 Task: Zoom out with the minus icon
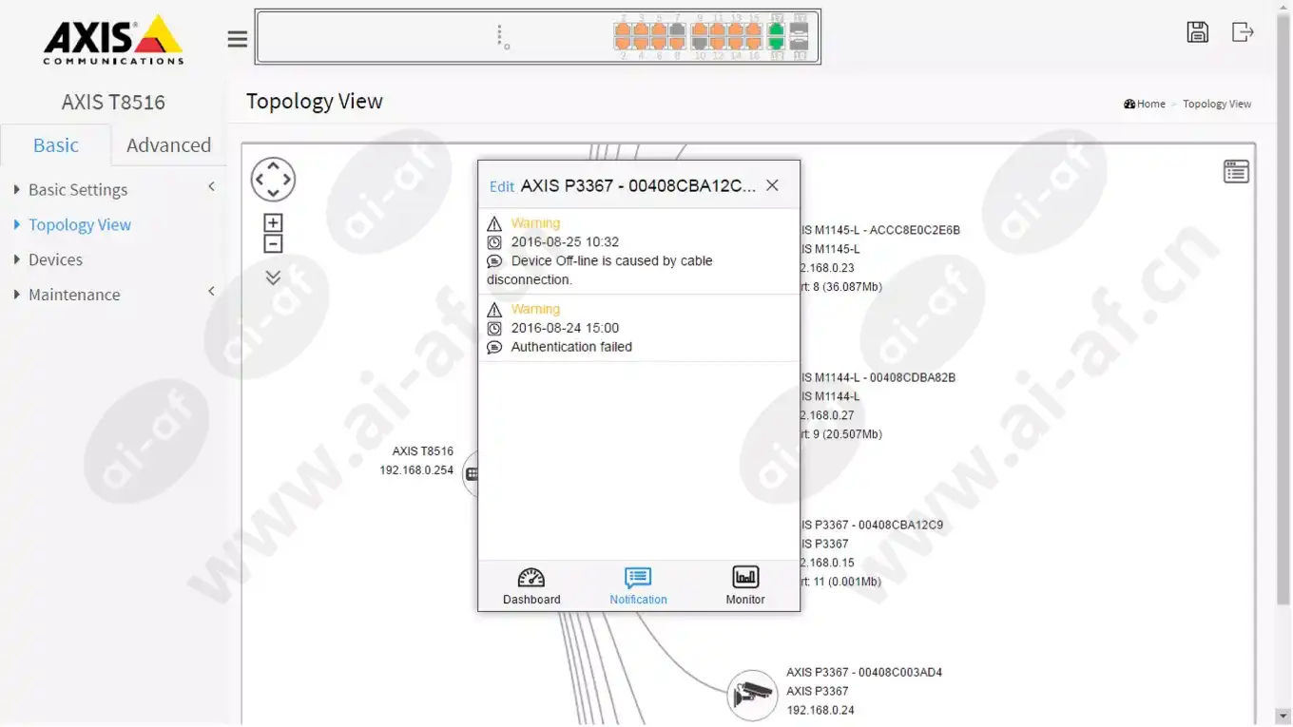coord(273,244)
